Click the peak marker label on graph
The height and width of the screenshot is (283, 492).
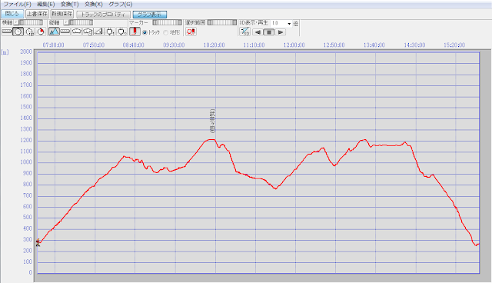pyautogui.click(x=212, y=121)
